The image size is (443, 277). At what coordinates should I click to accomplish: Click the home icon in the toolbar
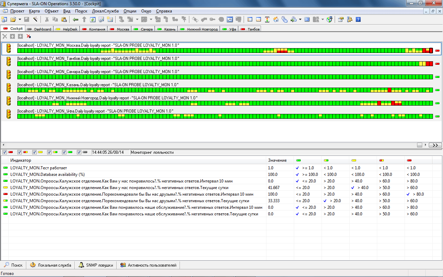click(276, 19)
